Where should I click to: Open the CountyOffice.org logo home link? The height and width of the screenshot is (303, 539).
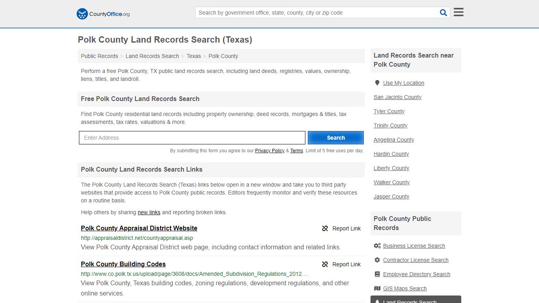coord(103,14)
